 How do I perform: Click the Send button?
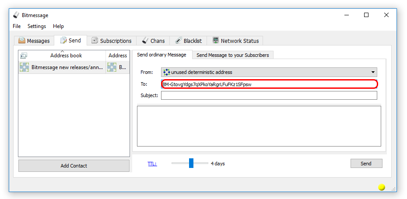[x=366, y=164]
